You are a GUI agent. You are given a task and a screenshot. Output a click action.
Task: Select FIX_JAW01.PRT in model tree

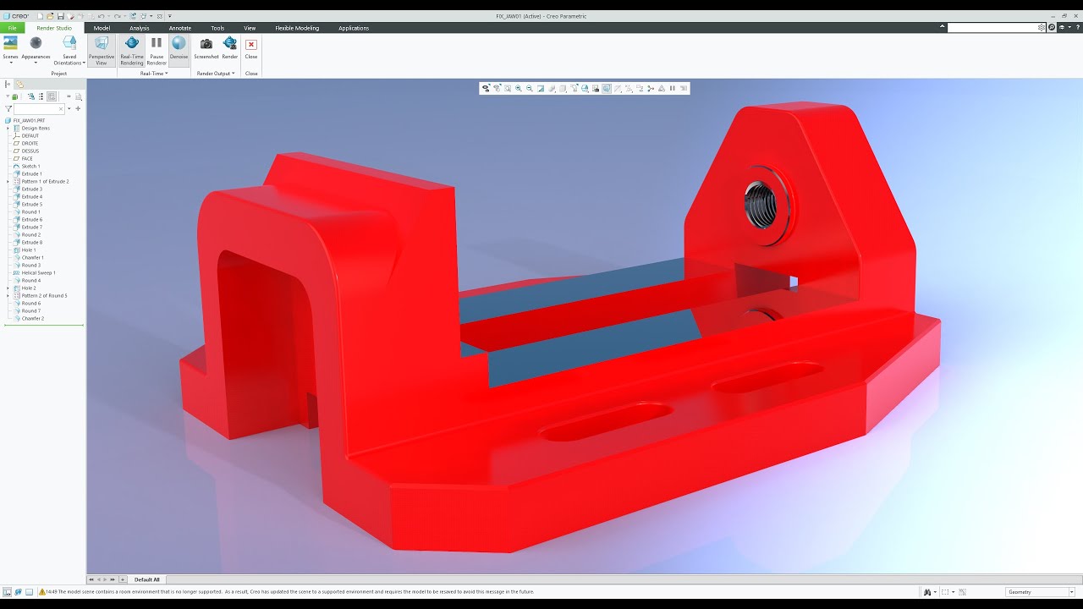(29, 121)
